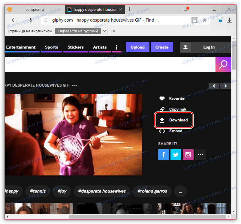The height and width of the screenshot is (224, 241).
Task: Open the Stickers category
Action: coord(75,47)
